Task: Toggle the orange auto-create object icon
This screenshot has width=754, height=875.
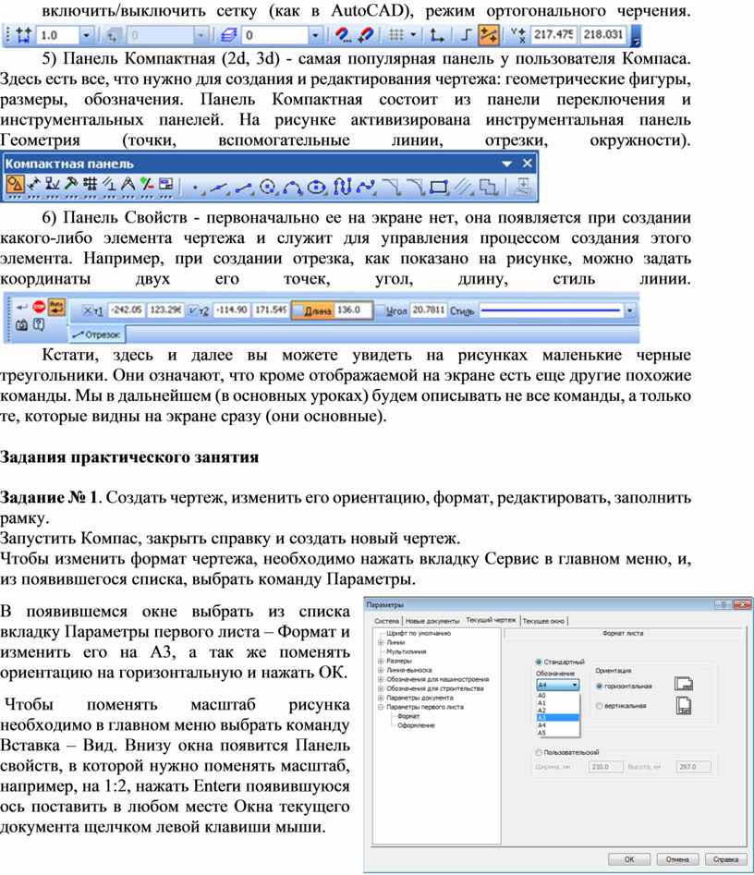Action: click(57, 307)
